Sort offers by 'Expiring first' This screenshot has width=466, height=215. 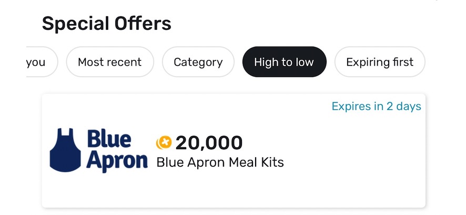click(379, 62)
